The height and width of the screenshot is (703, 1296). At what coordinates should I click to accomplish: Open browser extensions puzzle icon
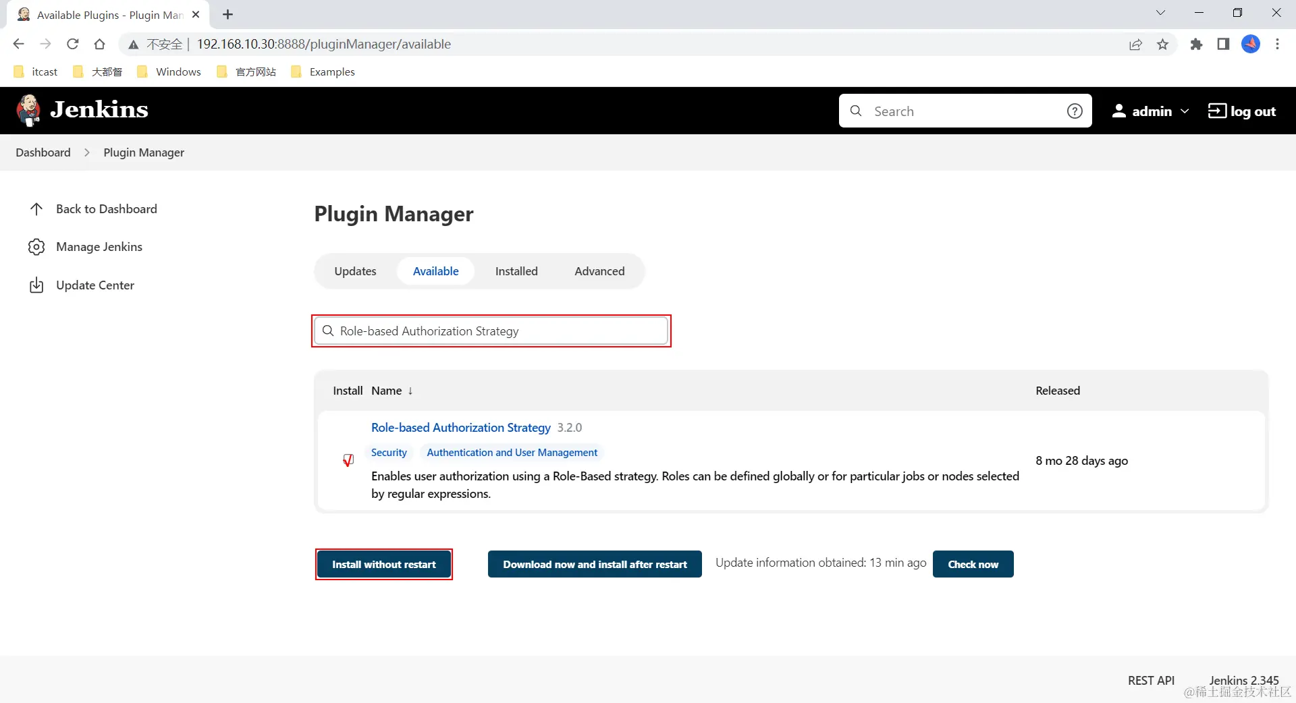click(x=1196, y=45)
